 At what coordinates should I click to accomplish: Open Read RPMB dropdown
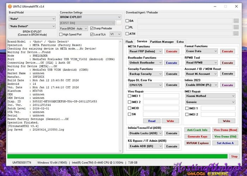point(201,63)
